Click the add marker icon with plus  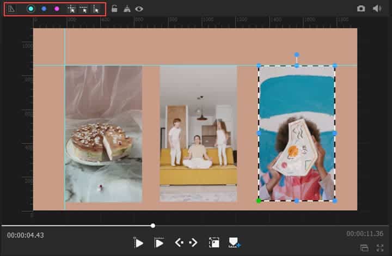click(234, 243)
